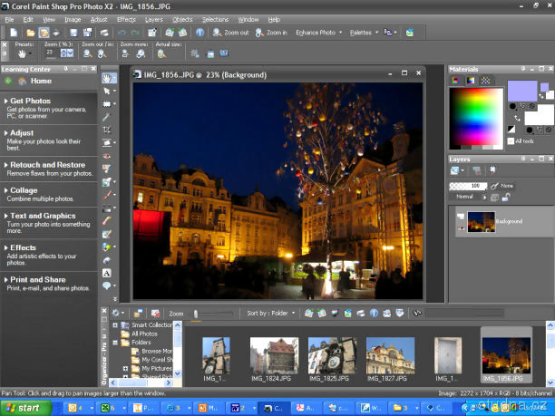Open the Enhance Photo dropdown
The image size is (555, 416).
coord(317,33)
